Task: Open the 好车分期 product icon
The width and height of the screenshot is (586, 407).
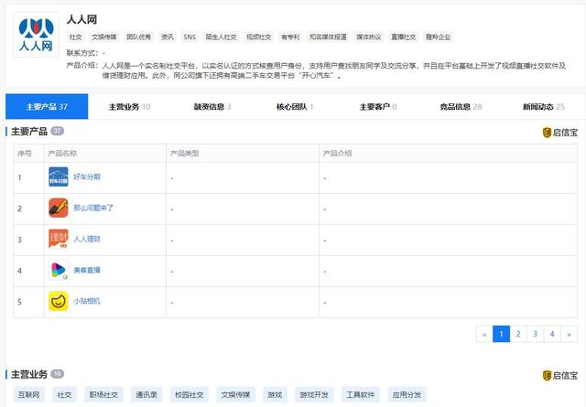Action: (59, 177)
